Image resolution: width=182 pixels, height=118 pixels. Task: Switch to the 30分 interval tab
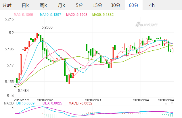pyautogui.click(x=116, y=5)
